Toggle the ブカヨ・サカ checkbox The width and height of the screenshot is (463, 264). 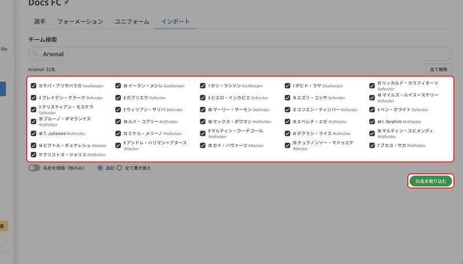pyautogui.click(x=372, y=145)
